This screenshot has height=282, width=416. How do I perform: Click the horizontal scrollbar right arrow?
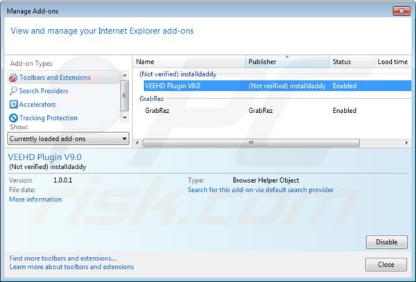pyautogui.click(x=407, y=143)
